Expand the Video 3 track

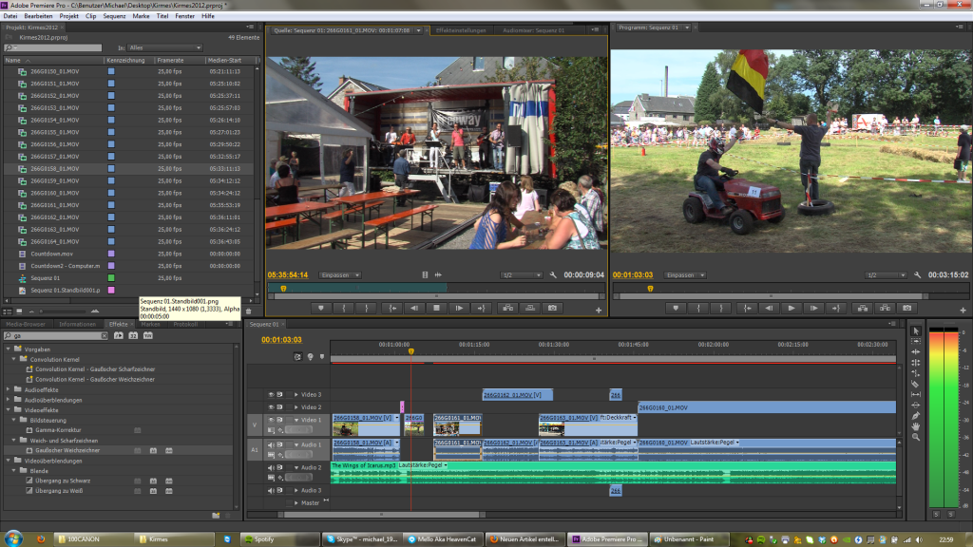click(296, 394)
